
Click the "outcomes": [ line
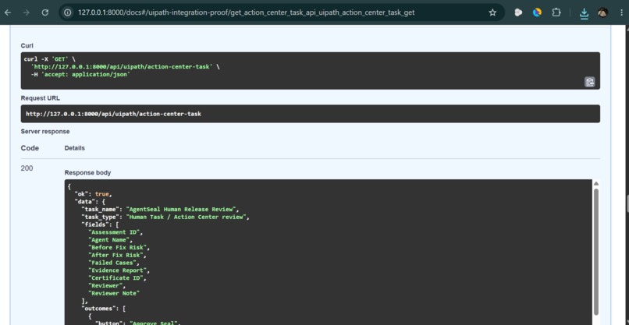pyautogui.click(x=104, y=309)
